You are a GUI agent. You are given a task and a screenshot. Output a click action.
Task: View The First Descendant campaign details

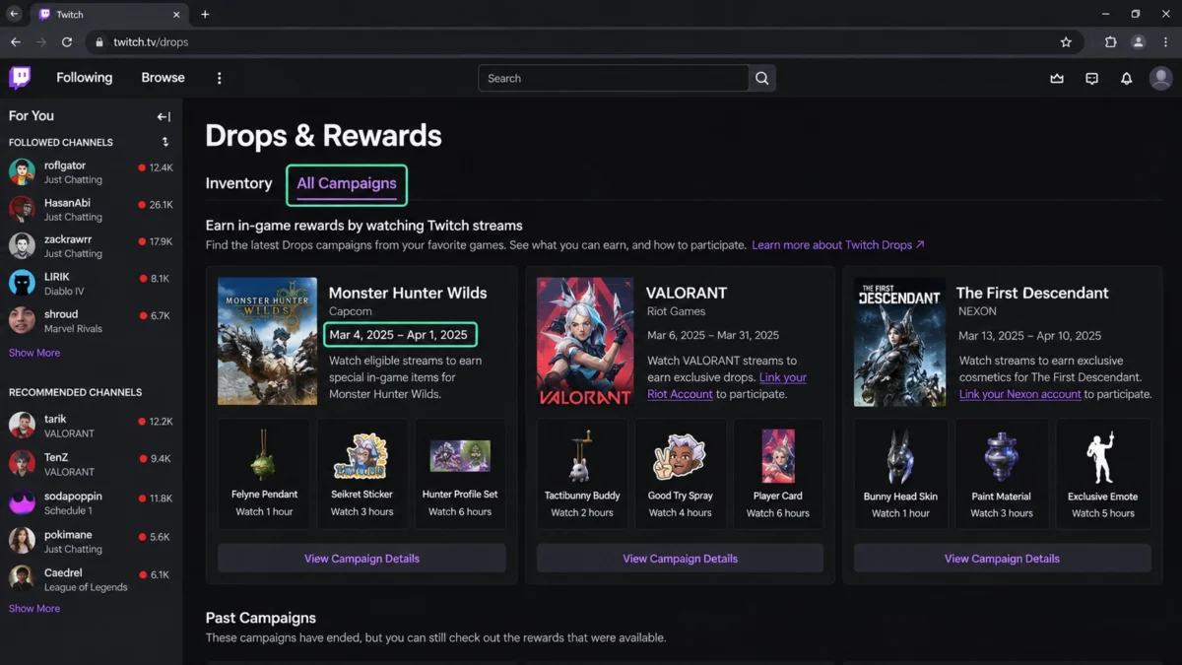1002,559
